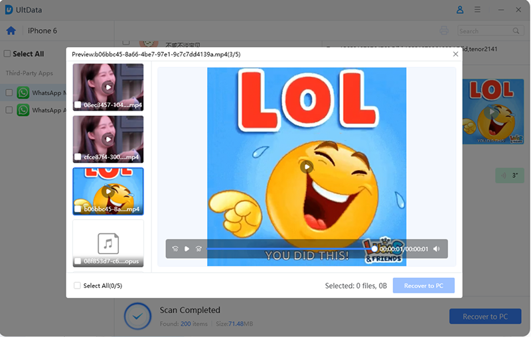
Task: Check second WhatsApp row checkbox
Action: tap(9, 110)
